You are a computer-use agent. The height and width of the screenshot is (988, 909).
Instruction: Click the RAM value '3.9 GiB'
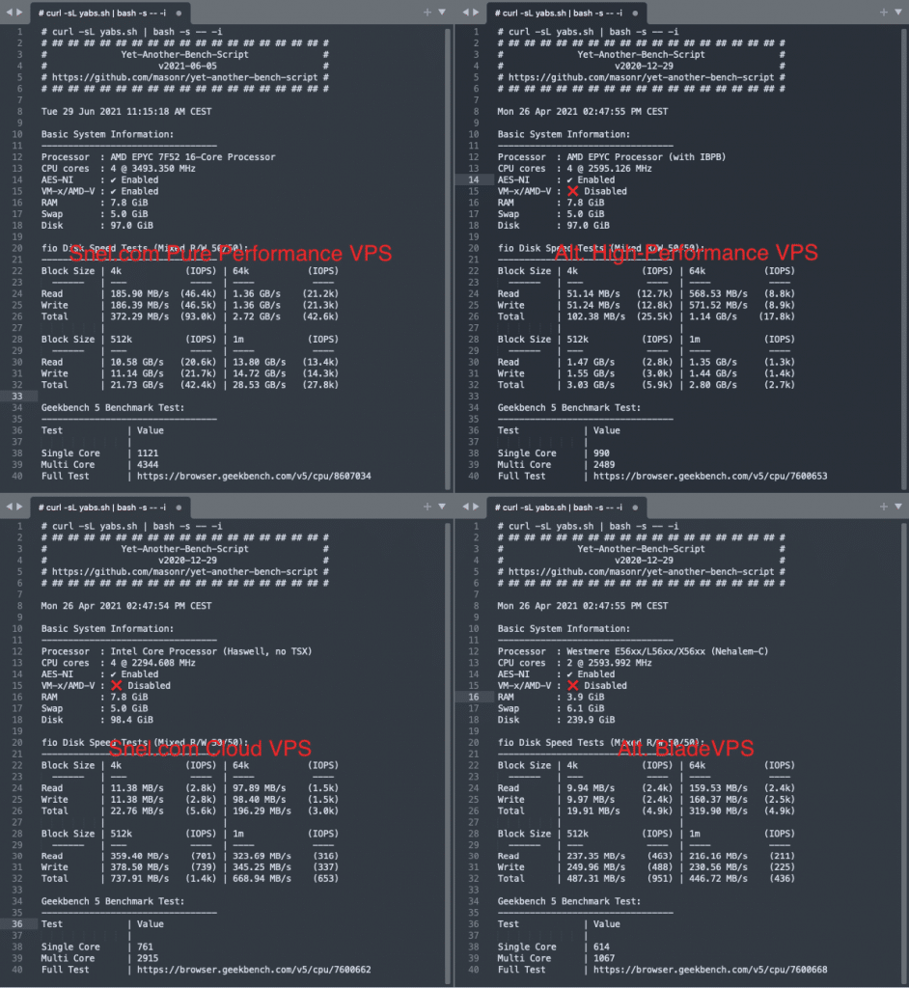click(586, 697)
